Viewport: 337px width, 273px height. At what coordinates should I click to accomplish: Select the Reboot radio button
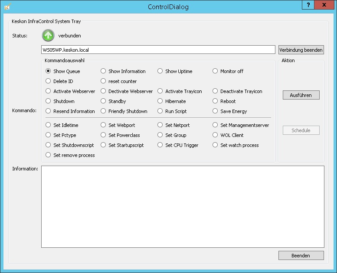tap(215, 101)
